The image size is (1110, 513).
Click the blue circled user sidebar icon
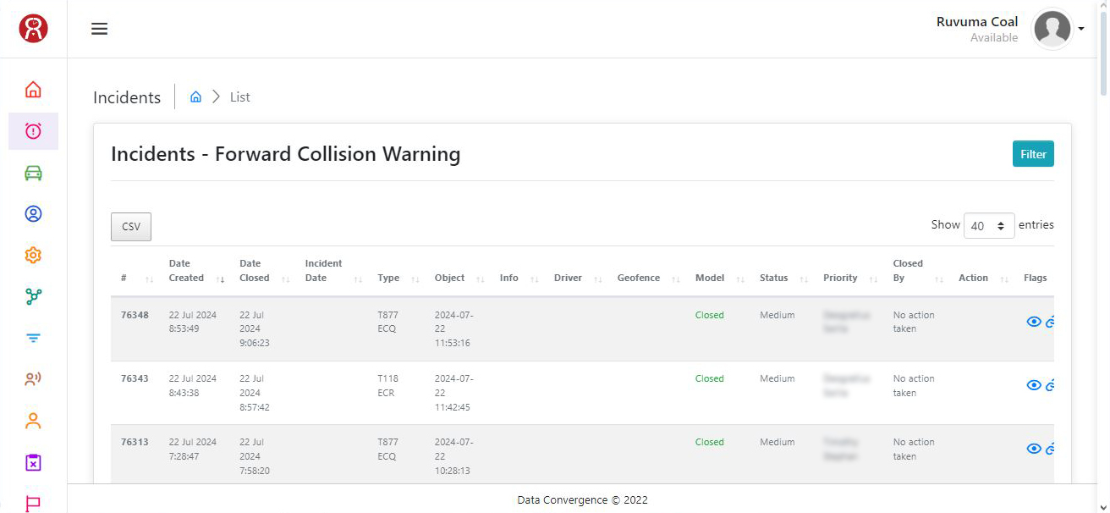(x=33, y=214)
